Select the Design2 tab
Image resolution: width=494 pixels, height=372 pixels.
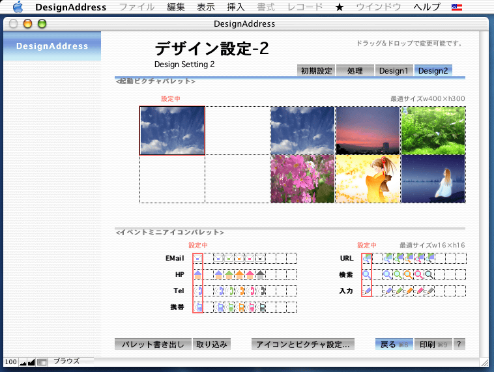point(433,70)
